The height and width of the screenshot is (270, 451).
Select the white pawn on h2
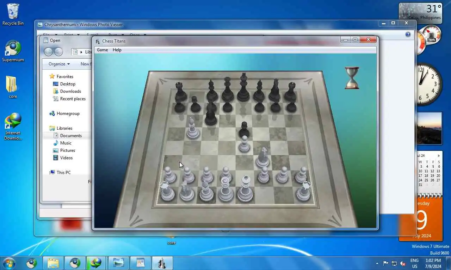coord(301,175)
